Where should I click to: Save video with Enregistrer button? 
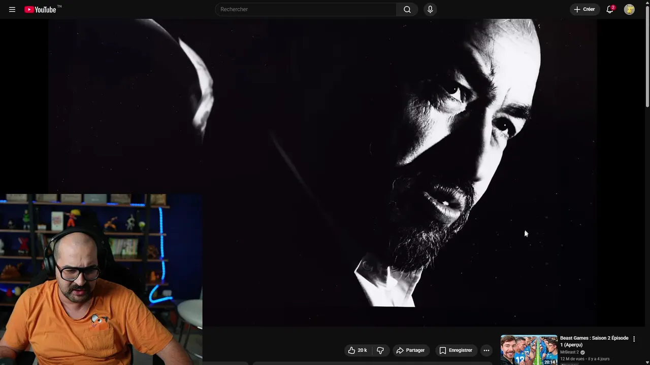click(456, 350)
